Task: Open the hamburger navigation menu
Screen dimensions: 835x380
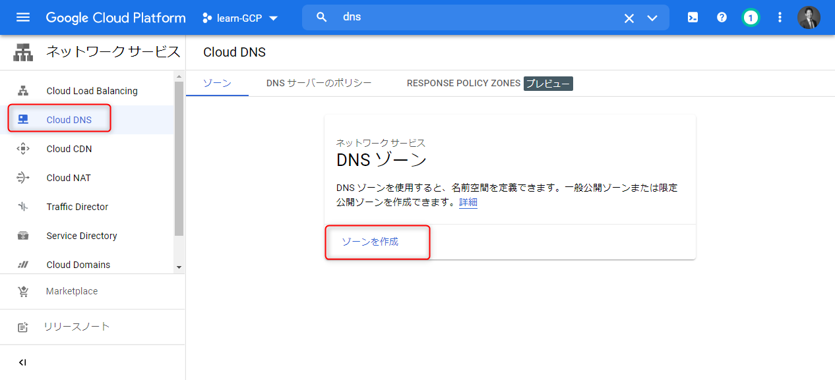Action: pos(23,18)
